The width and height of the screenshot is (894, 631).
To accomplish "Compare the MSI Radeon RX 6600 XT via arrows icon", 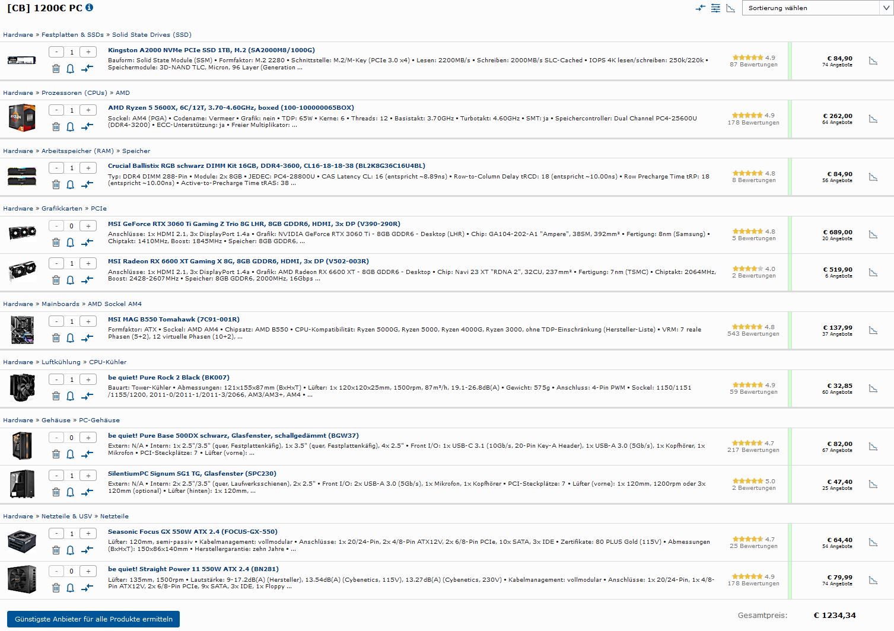I will coord(87,280).
